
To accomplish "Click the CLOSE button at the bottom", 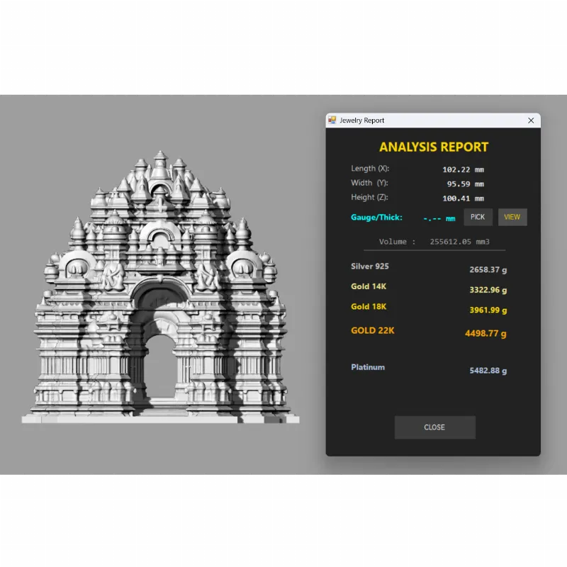I will coord(434,427).
